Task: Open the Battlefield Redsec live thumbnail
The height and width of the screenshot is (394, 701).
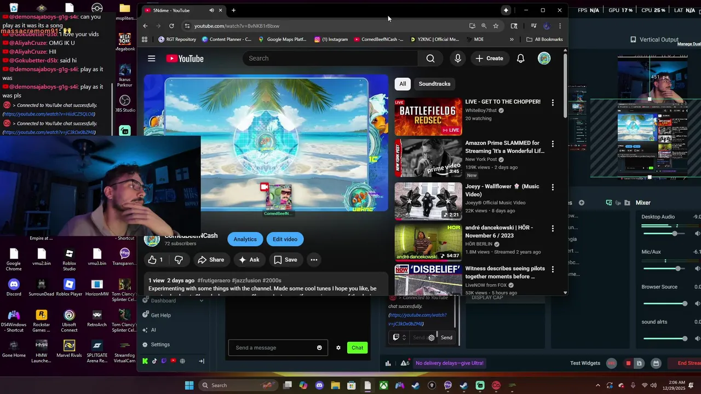Action: 428,117
